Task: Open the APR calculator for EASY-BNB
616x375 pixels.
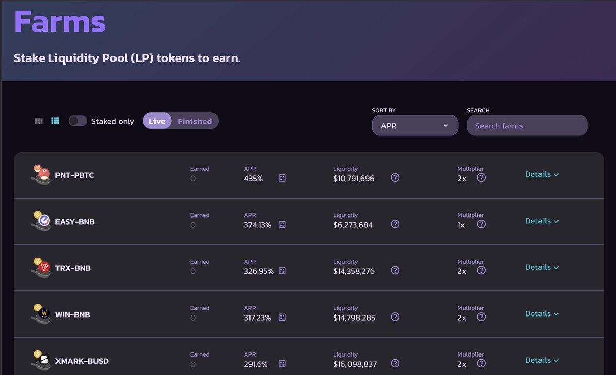Action: tap(282, 224)
